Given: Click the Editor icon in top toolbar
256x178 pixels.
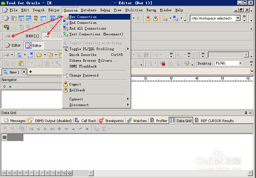Looking at the screenshot, I should pos(6,18).
